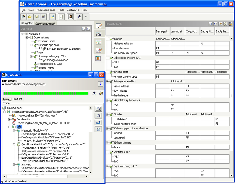Click the open knowledge base folder icon
This screenshot has height=184, width=235.
(30, 17)
